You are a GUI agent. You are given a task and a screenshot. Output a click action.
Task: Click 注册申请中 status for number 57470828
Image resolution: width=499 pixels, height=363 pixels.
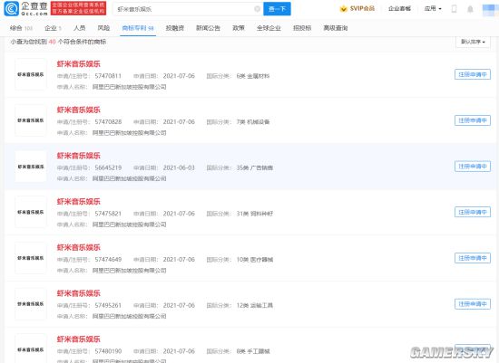click(x=473, y=120)
